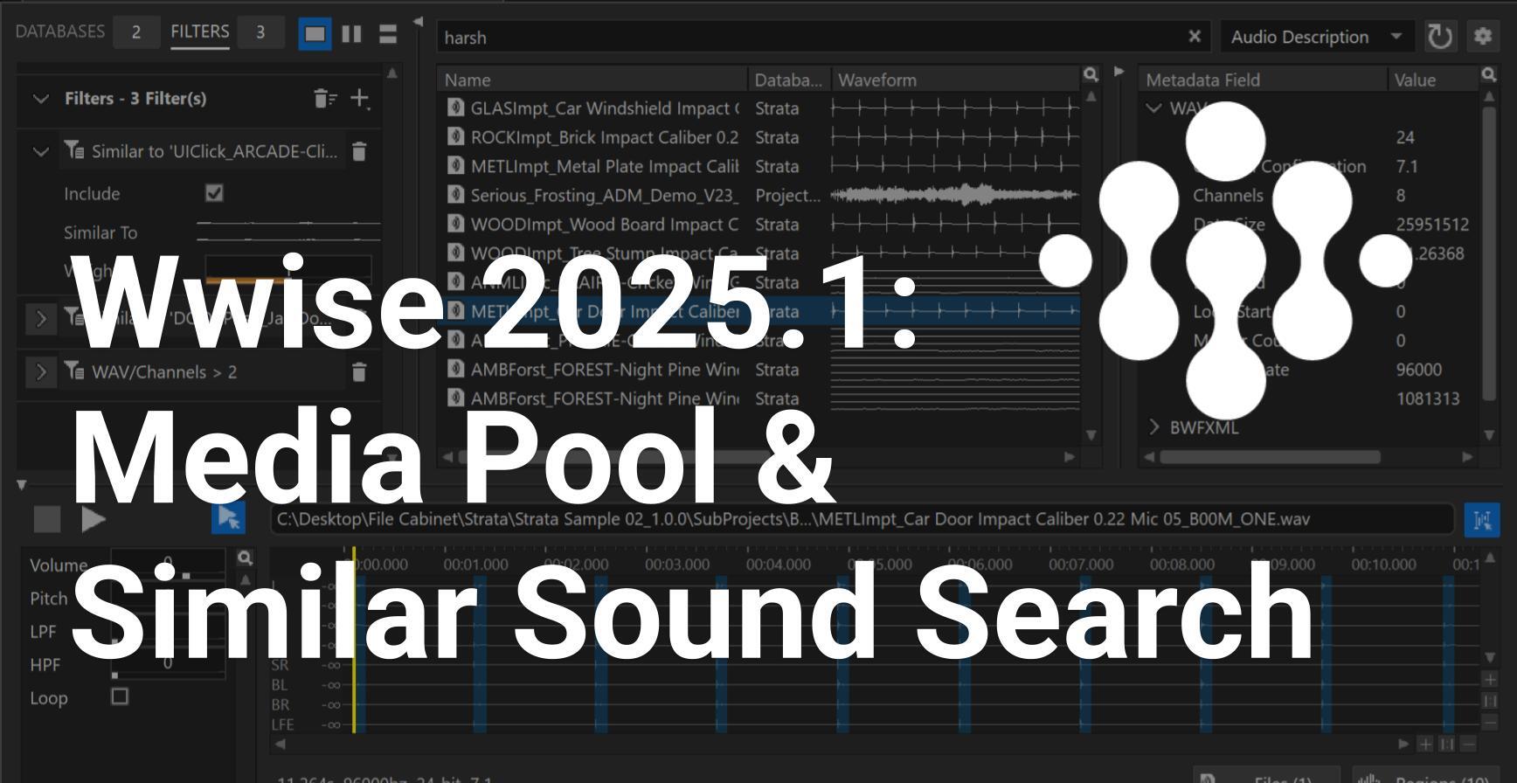Zoom out vertically on the waveform
Image resolution: width=1517 pixels, height=783 pixels.
point(1490,722)
